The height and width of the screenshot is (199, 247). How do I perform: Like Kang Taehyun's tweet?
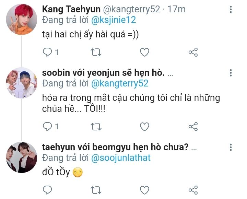145,52
